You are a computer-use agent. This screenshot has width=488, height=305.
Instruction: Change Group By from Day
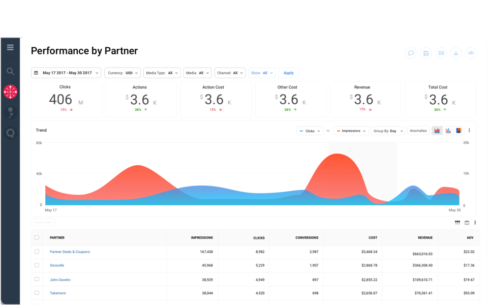click(388, 131)
